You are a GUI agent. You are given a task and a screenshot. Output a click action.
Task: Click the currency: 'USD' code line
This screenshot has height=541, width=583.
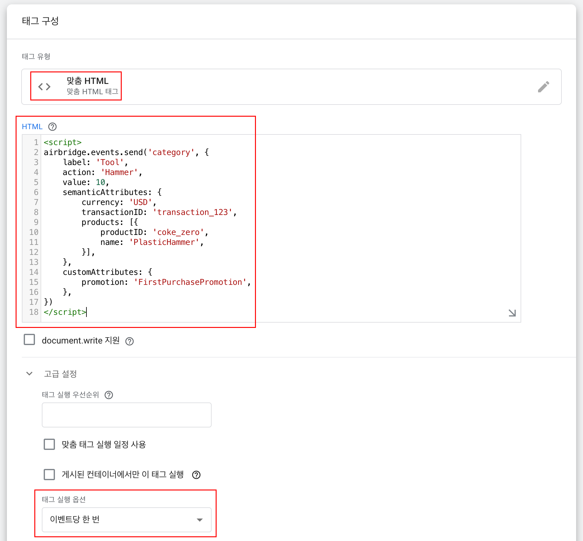[x=119, y=202]
